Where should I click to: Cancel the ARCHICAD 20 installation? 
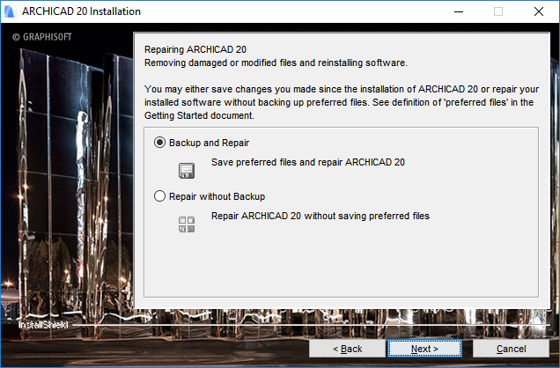point(511,349)
